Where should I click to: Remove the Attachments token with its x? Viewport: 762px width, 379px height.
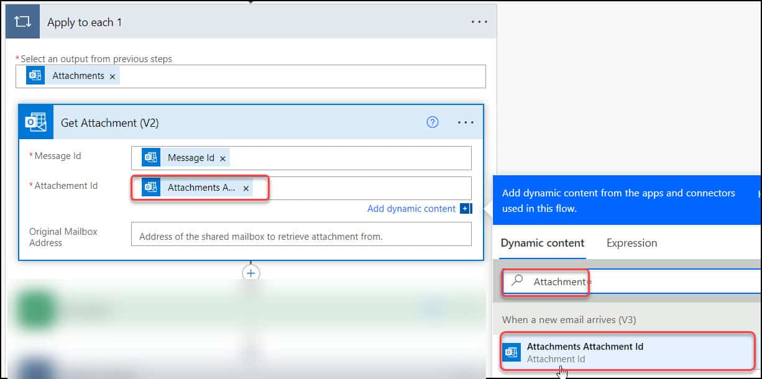coord(112,75)
